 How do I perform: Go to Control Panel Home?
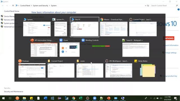coord(12,11)
